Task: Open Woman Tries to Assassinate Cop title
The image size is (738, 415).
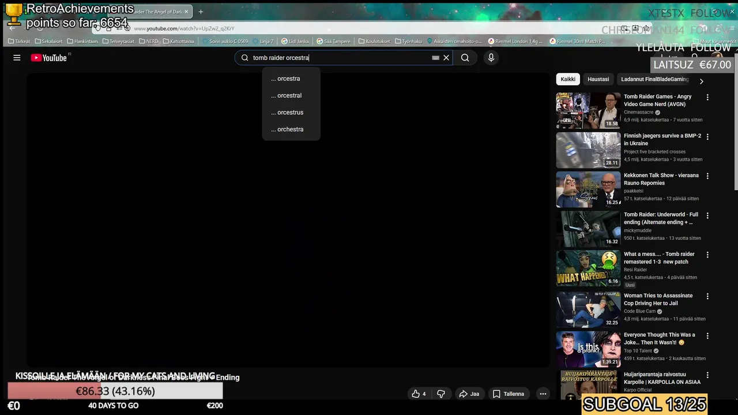Action: (x=658, y=299)
